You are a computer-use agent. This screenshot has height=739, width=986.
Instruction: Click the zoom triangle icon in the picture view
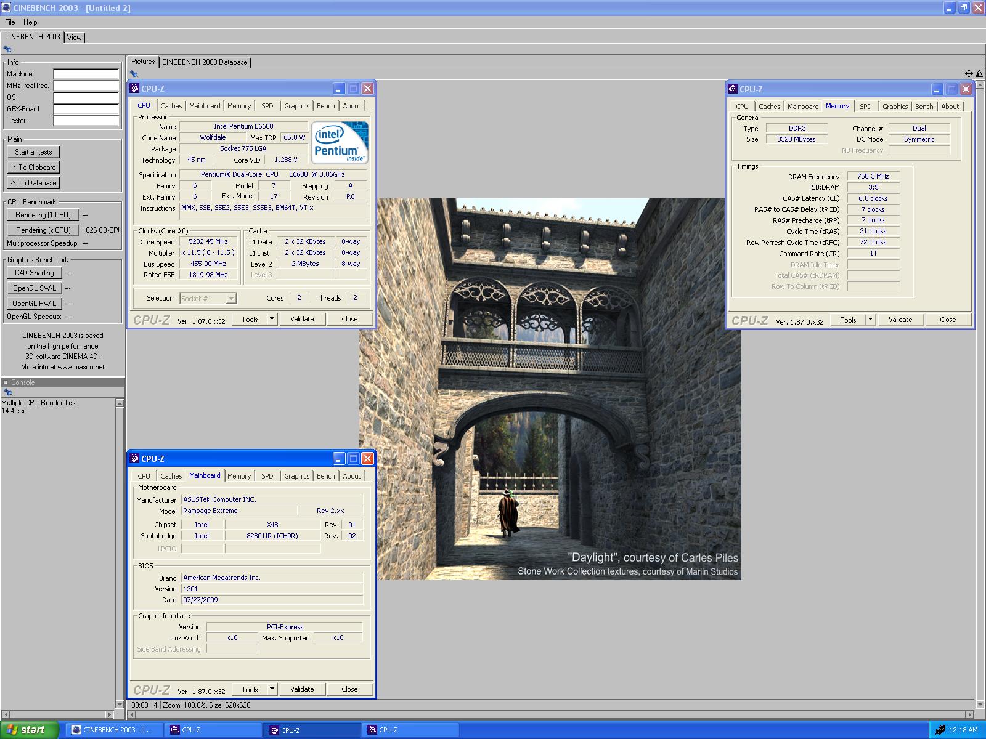point(979,73)
